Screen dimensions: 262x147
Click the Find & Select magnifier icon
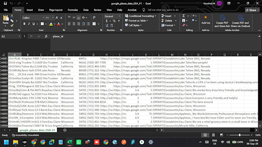point(193,20)
